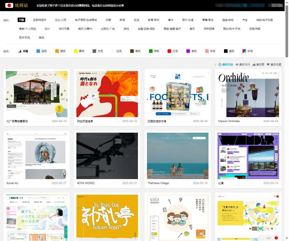This screenshot has width=289, height=241.
Task: Open the 游戏 category
Action: [x=126, y=29]
